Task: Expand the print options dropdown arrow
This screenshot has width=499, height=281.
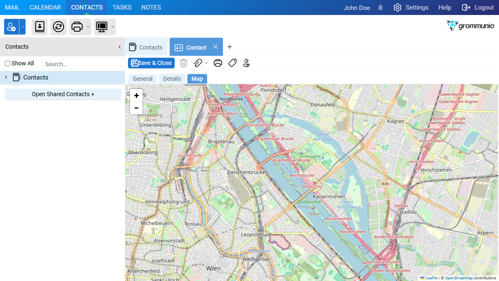Action: click(x=88, y=27)
